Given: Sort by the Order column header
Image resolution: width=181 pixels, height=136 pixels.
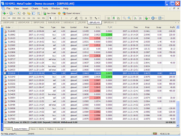Looking at the screenshot, I should pyautogui.click(x=11, y=27).
